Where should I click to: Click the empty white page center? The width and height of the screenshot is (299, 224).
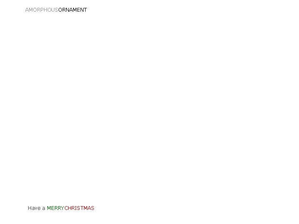(x=149, y=109)
